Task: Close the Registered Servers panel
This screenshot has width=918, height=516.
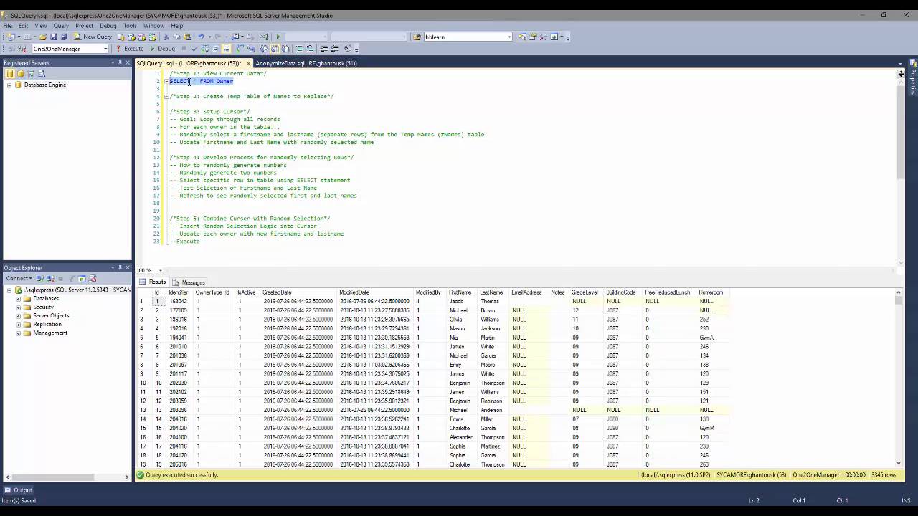Action: point(128,63)
